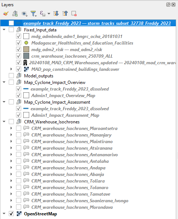178x219 pixels.
Task: Open the expression filter dropdown arrow
Action: (49, 14)
